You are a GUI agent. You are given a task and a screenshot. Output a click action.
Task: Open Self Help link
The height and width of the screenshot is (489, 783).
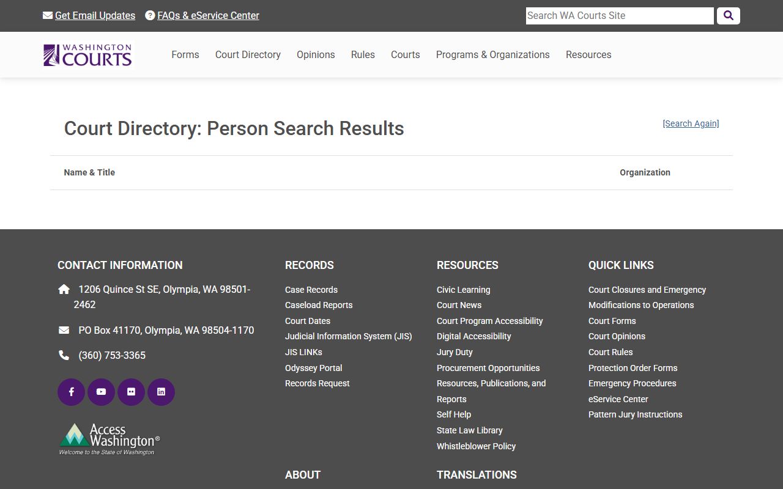(x=454, y=414)
